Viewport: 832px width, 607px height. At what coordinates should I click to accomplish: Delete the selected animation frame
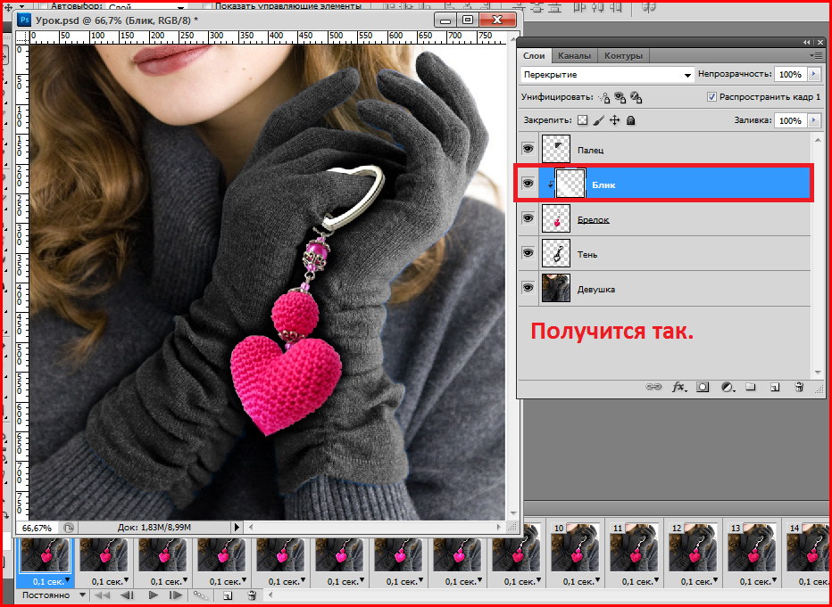pos(252,595)
